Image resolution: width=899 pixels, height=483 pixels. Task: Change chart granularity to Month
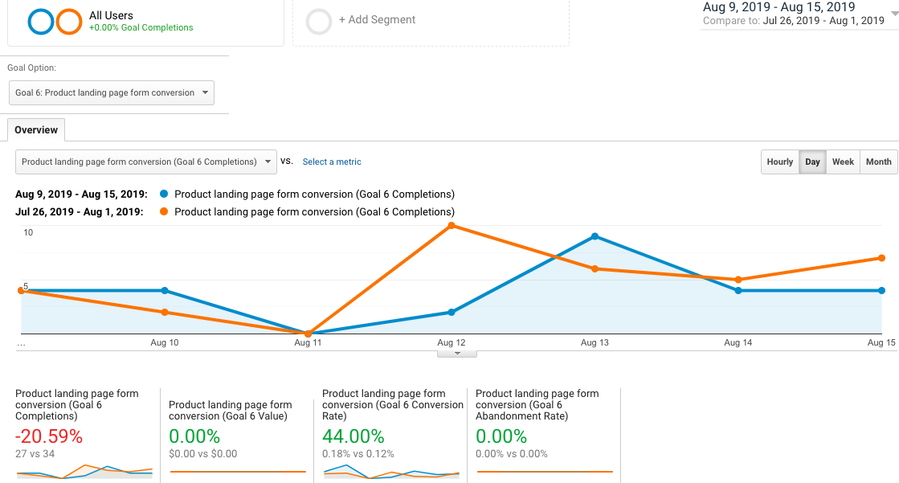[878, 162]
